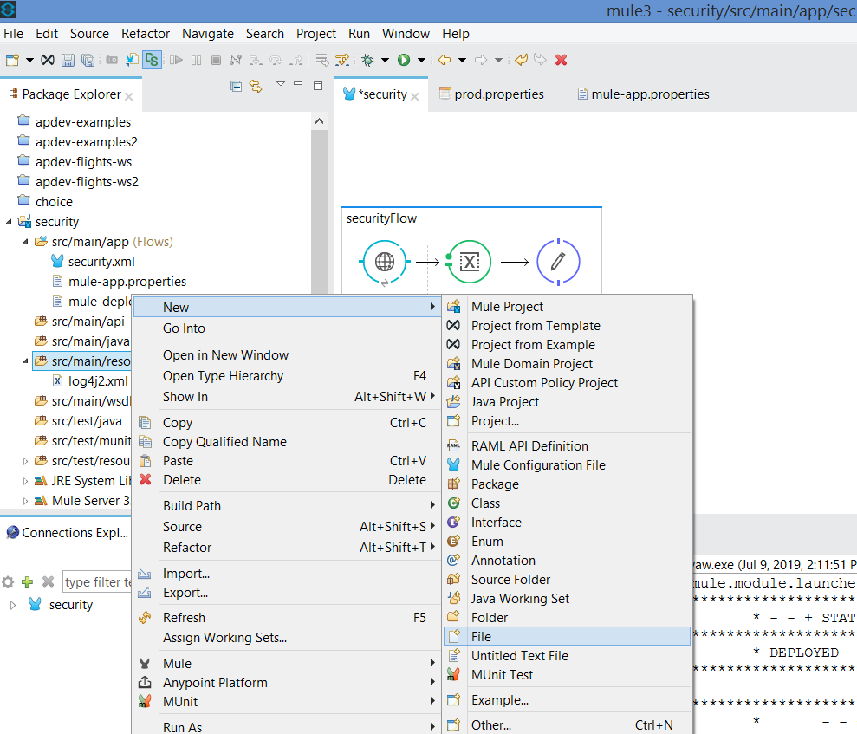This screenshot has height=734, width=857.
Task: Click the green Run button in toolbar
Action: pos(404,60)
